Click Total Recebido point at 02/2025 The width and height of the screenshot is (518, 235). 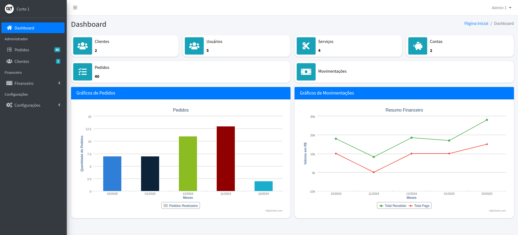pyautogui.click(x=487, y=120)
